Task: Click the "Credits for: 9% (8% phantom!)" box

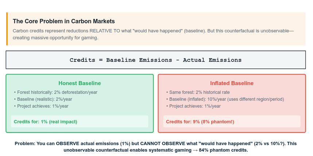Action: 232,121
